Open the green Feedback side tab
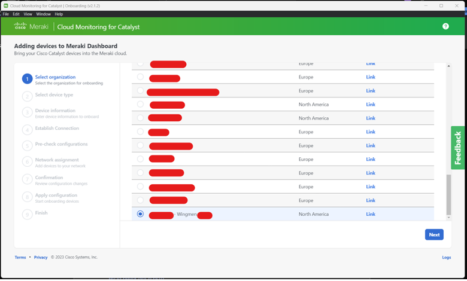Image resolution: width=467 pixels, height=281 pixels. pyautogui.click(x=458, y=148)
